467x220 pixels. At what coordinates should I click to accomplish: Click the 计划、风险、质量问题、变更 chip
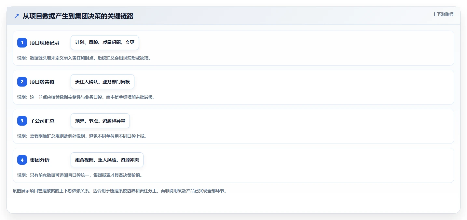pos(105,43)
